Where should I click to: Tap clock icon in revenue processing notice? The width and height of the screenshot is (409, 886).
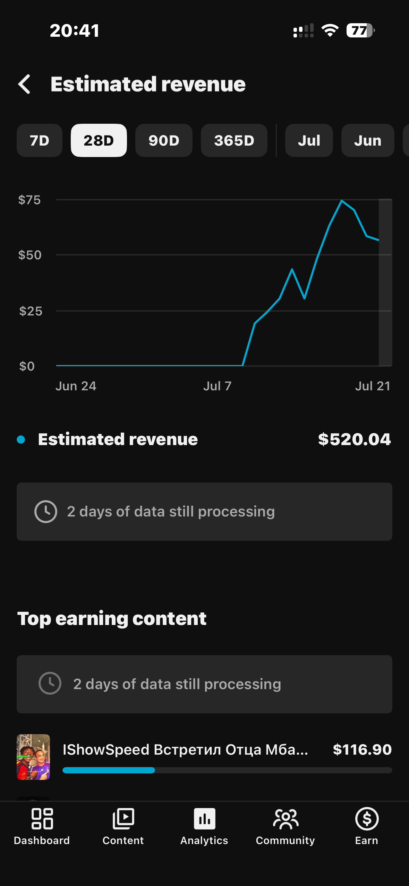coord(46,512)
